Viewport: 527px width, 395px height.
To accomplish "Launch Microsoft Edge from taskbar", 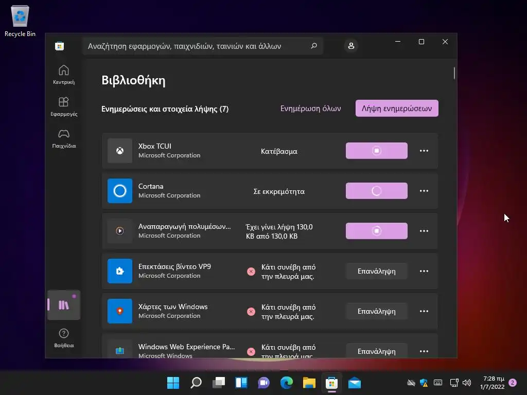I will click(286, 383).
